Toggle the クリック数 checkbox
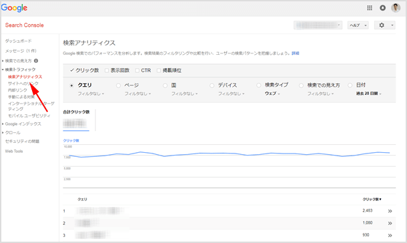Viewport: 407px width, 243px height. pos(72,70)
